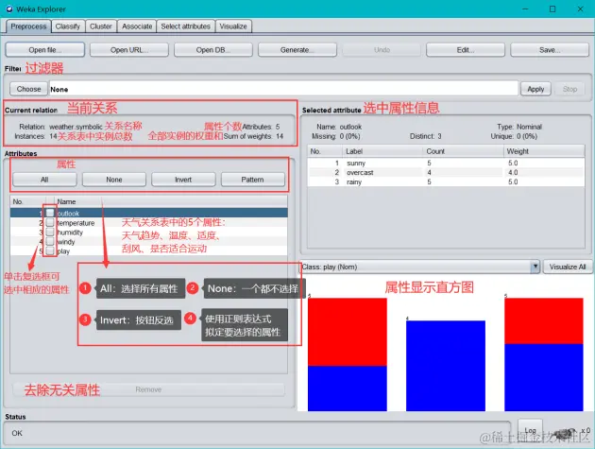
Task: Click the temperature attribute name
Action: coord(76,223)
